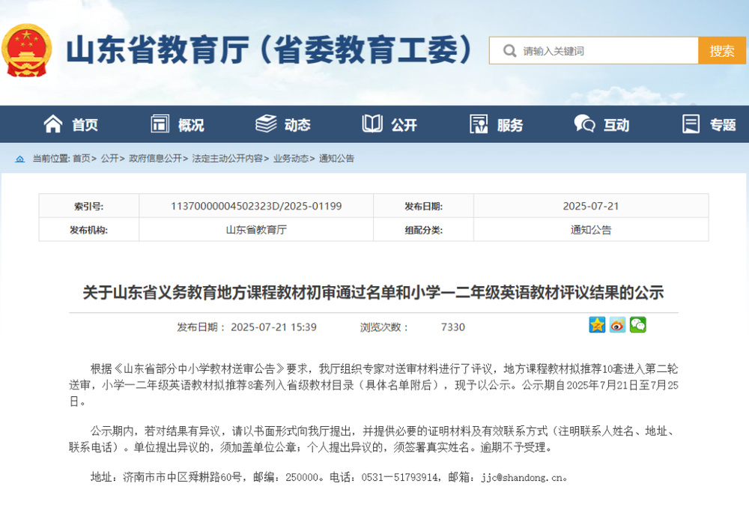Click 法定主动公开内容 breadcrumb link
Screen dimensions: 749x510
(x=227, y=159)
